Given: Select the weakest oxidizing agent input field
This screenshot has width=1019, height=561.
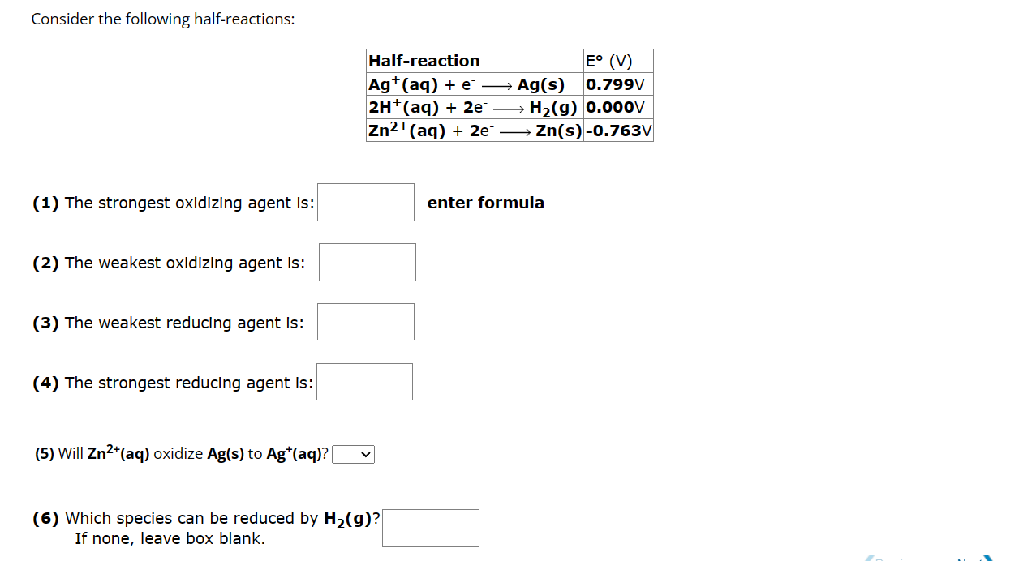Looking at the screenshot, I should [x=368, y=262].
